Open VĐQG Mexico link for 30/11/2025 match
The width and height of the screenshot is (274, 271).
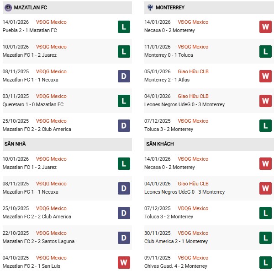click(x=193, y=233)
